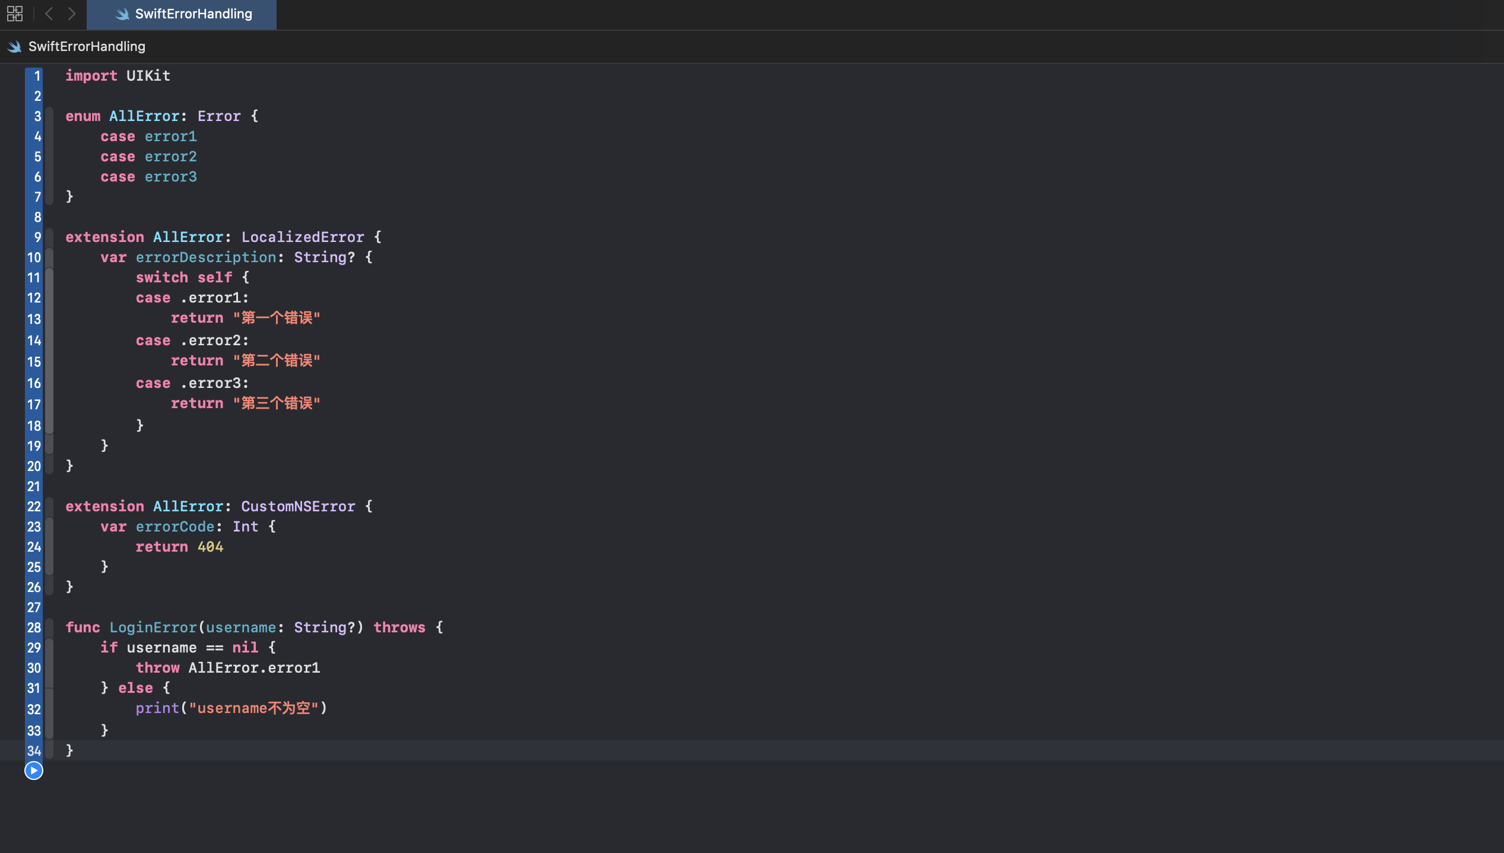Open the related items grid menu
1504x853 pixels.
pyautogui.click(x=15, y=14)
